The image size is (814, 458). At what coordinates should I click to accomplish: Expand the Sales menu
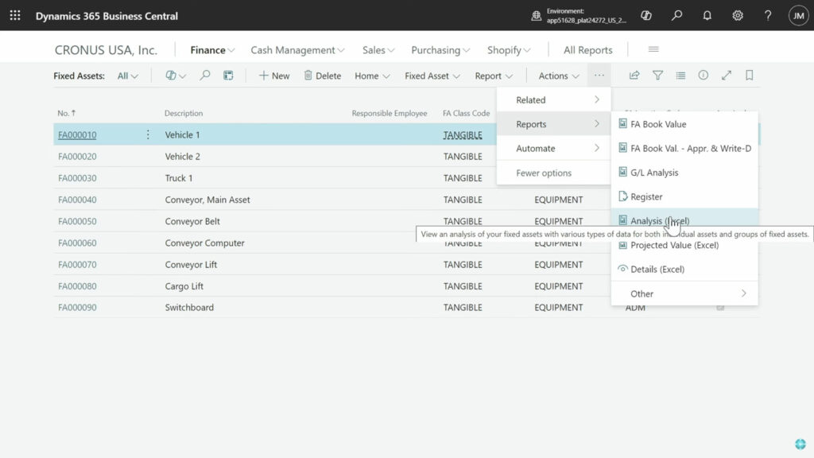[378, 50]
